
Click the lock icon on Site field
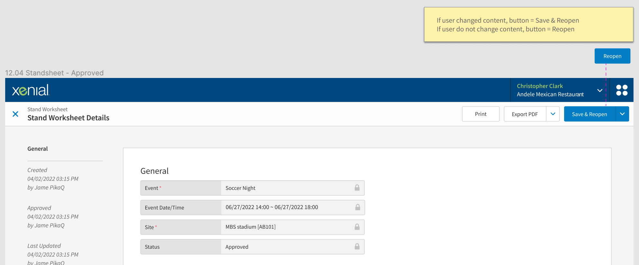pos(357,227)
